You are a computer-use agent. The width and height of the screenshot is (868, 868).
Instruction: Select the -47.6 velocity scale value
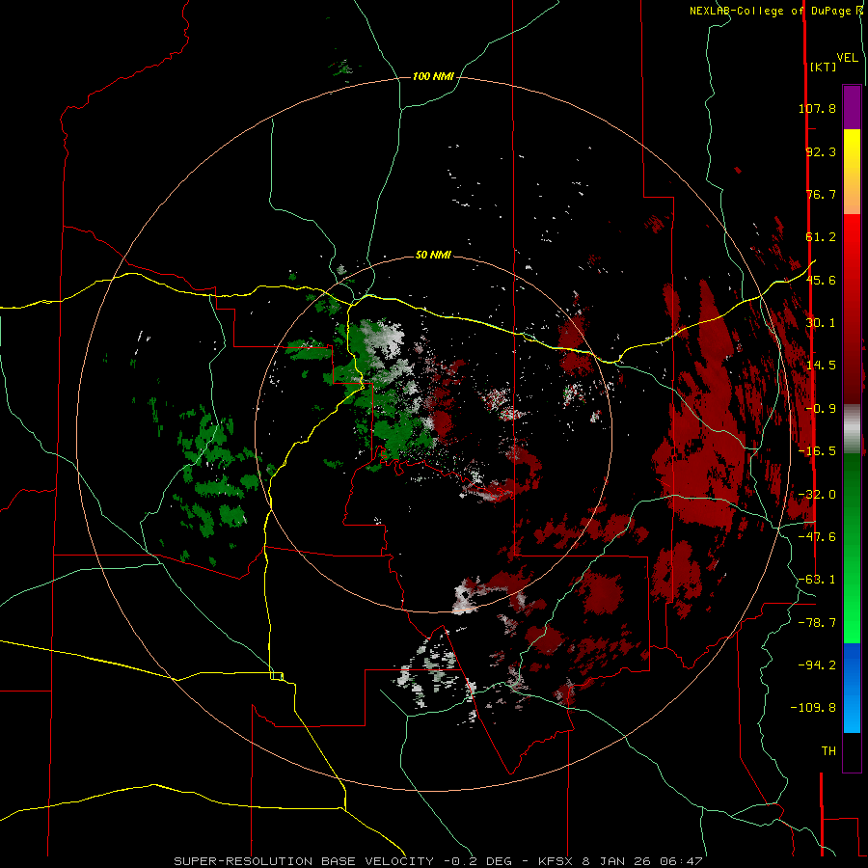click(x=817, y=537)
